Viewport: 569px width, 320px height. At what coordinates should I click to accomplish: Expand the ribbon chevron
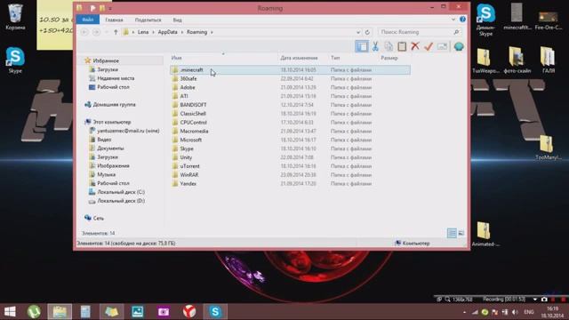[x=453, y=20]
